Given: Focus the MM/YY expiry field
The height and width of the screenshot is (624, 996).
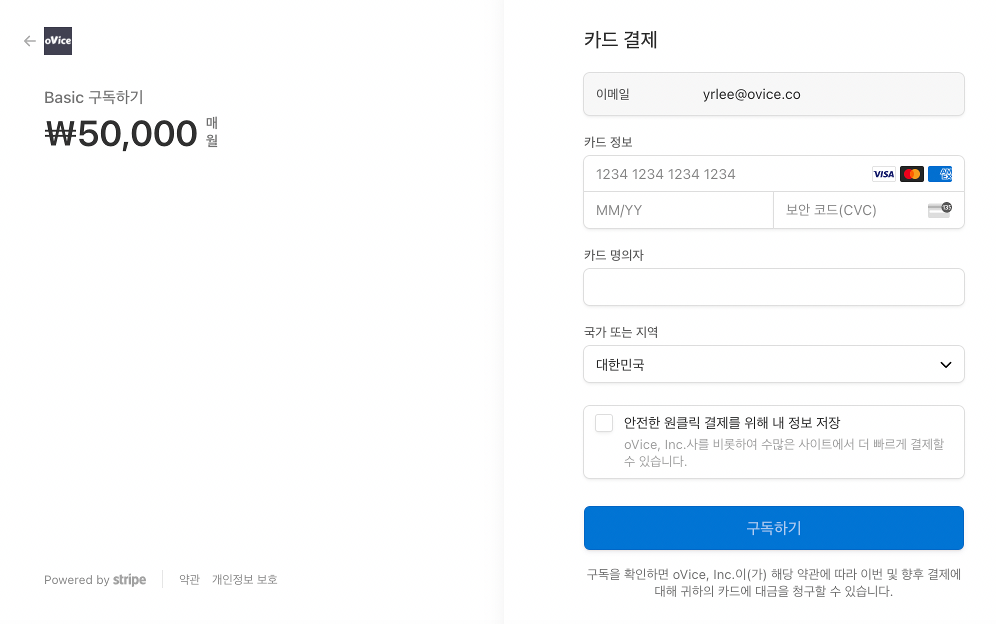Looking at the screenshot, I should point(678,210).
